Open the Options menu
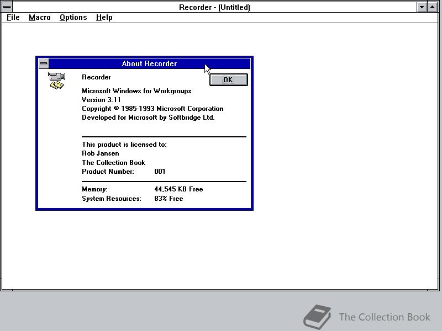 [x=73, y=18]
